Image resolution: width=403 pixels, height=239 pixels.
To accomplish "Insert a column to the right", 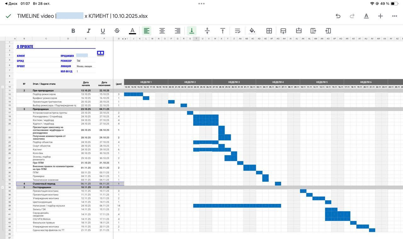I will coord(313,31).
